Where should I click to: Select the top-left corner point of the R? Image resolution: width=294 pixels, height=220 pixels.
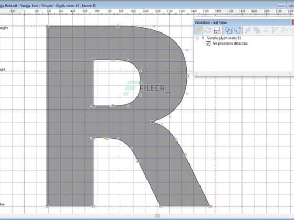click(47, 26)
